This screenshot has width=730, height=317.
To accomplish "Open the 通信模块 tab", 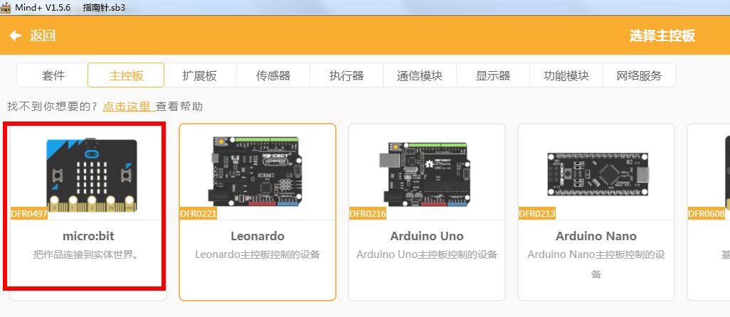I will pos(420,75).
